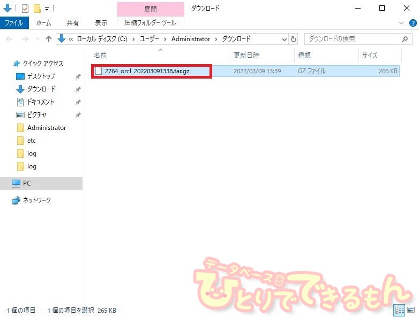Open the quick access toolbar customize dropdown

pos(47,9)
